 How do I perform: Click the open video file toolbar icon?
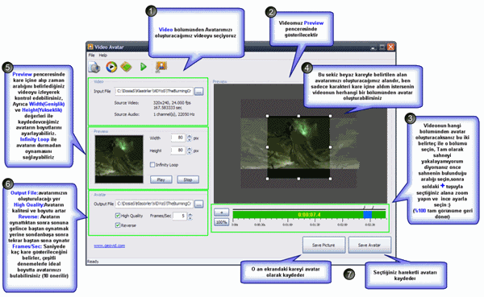point(94,67)
